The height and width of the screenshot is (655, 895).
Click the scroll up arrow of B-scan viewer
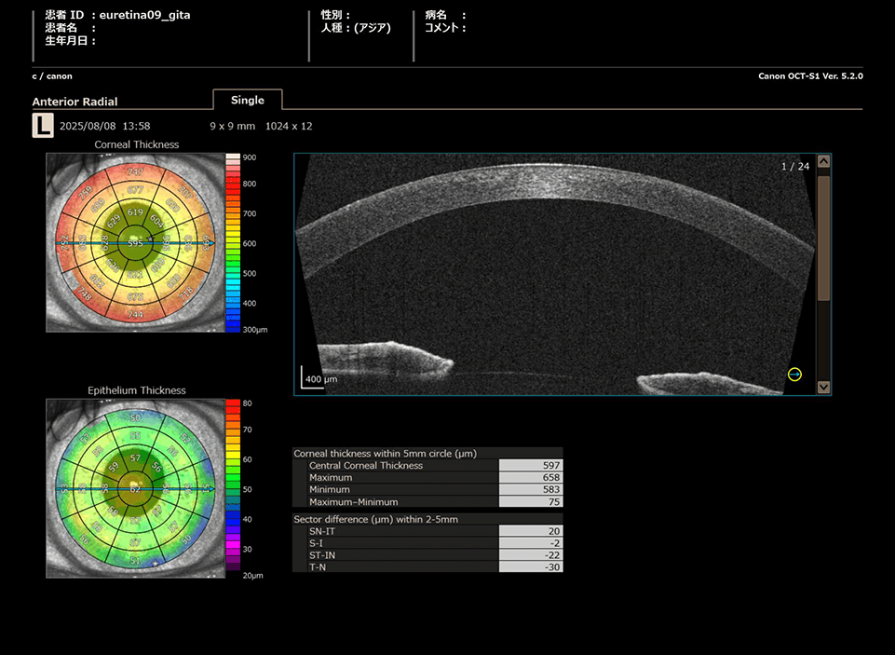click(x=823, y=162)
